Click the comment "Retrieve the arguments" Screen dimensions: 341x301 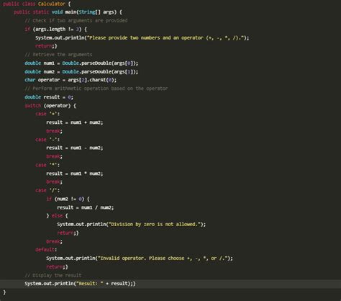coord(58,55)
